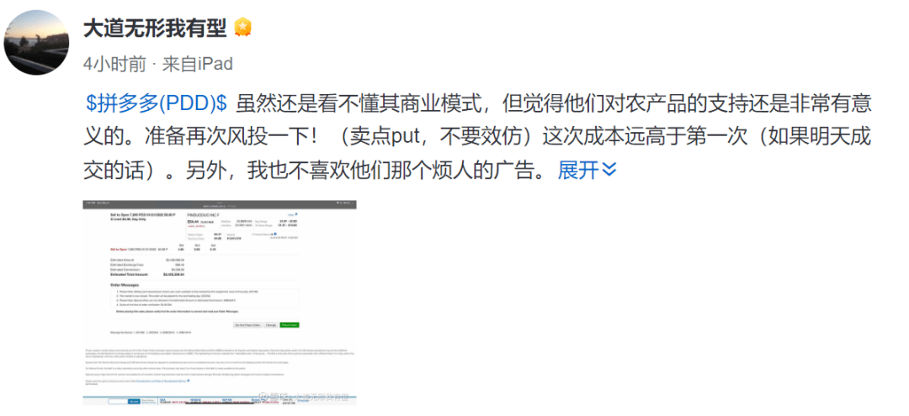Click the browser address bar in the screenshot

[x=219, y=204]
